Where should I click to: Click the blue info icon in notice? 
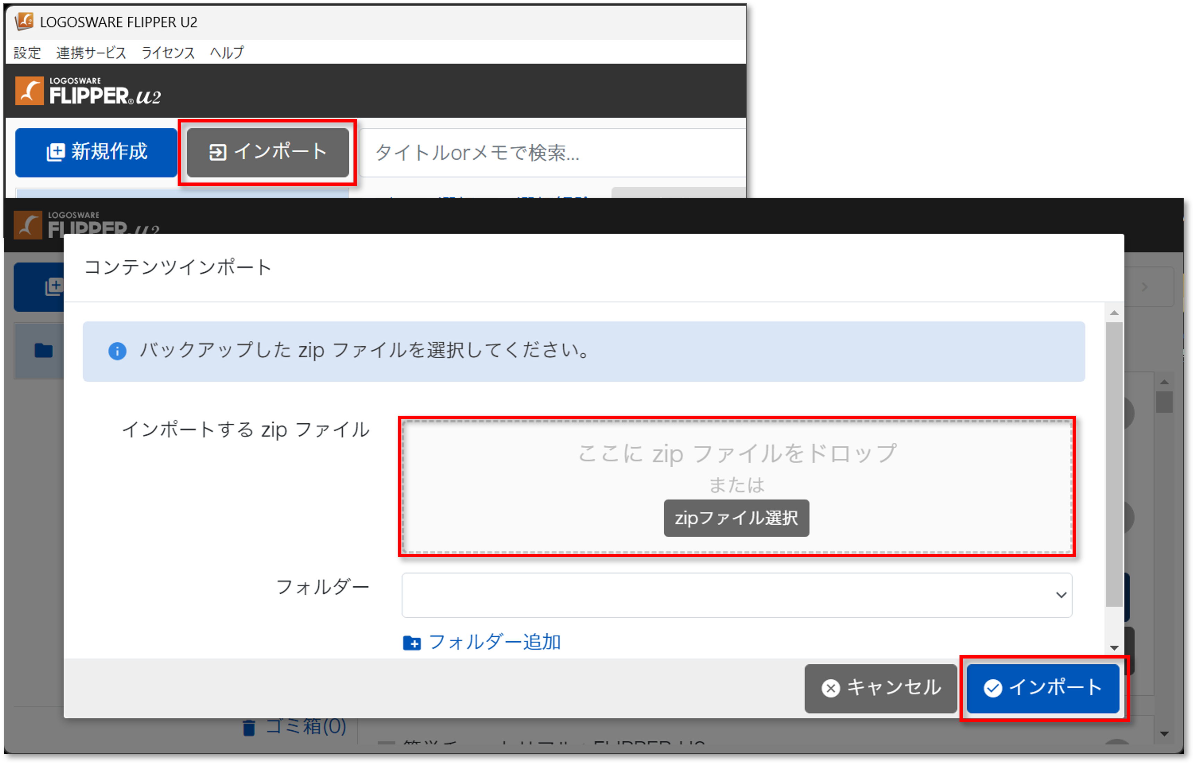117,351
